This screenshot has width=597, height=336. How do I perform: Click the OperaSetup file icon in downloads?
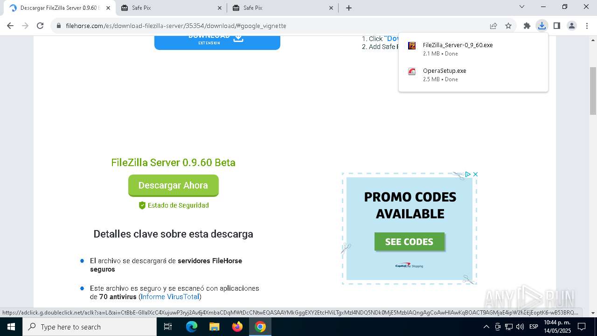[412, 71]
